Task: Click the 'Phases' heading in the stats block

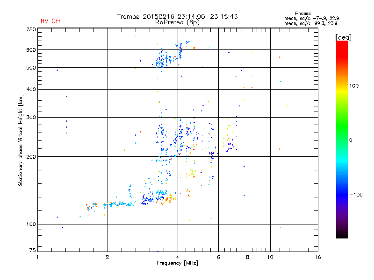Action: tap(302, 14)
